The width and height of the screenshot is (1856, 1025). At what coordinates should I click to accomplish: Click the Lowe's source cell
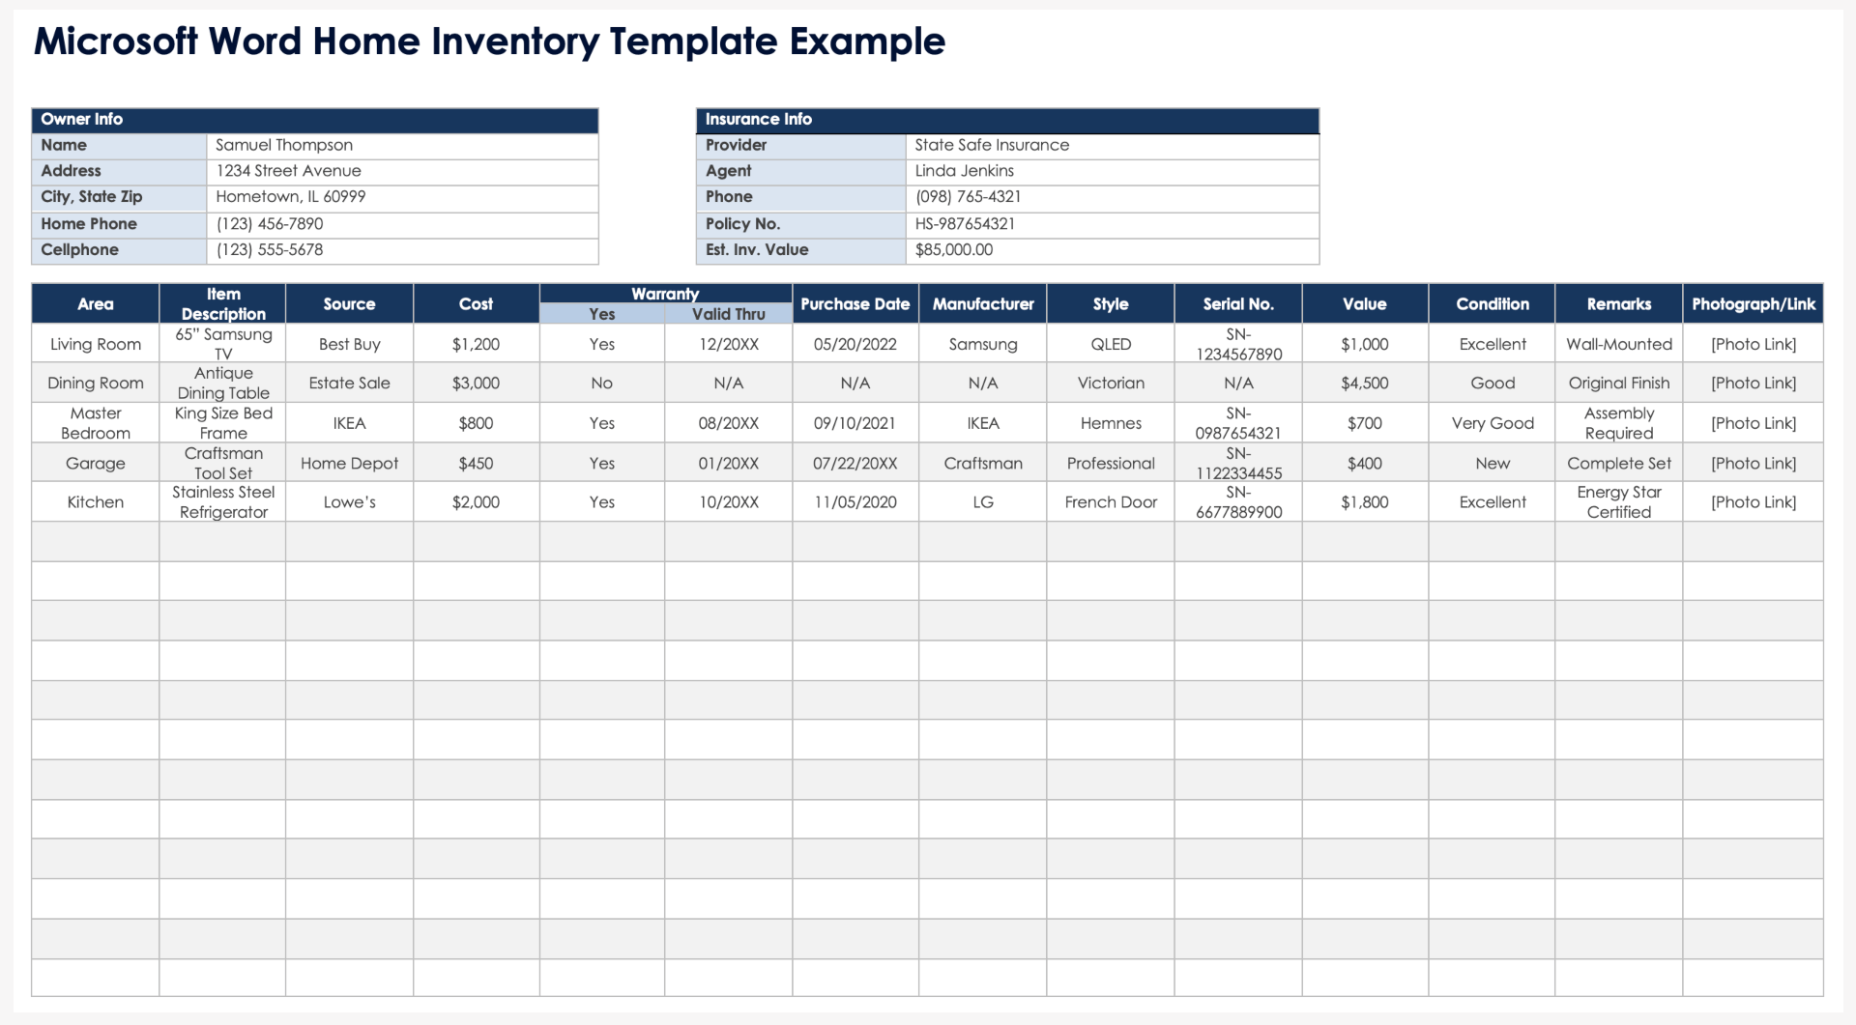coord(349,502)
